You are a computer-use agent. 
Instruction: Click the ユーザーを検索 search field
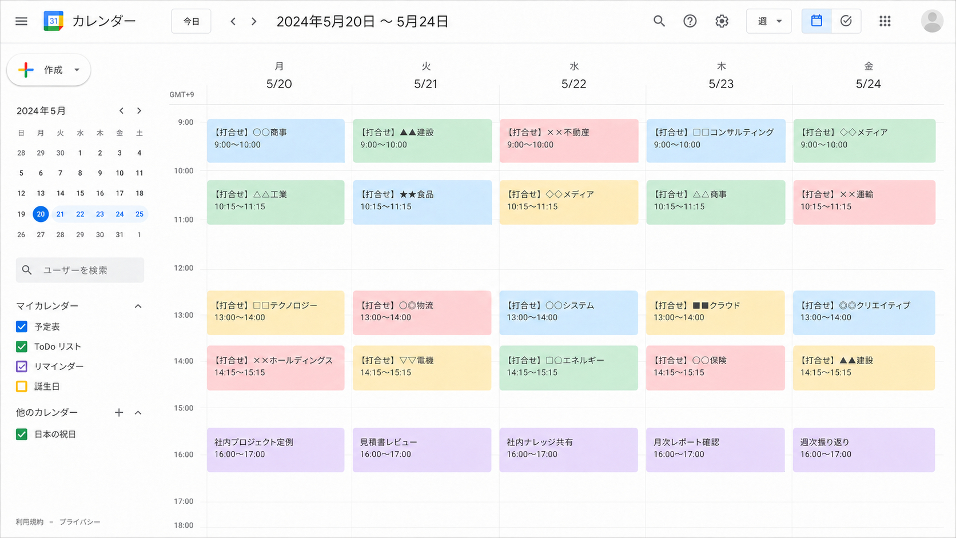click(80, 270)
